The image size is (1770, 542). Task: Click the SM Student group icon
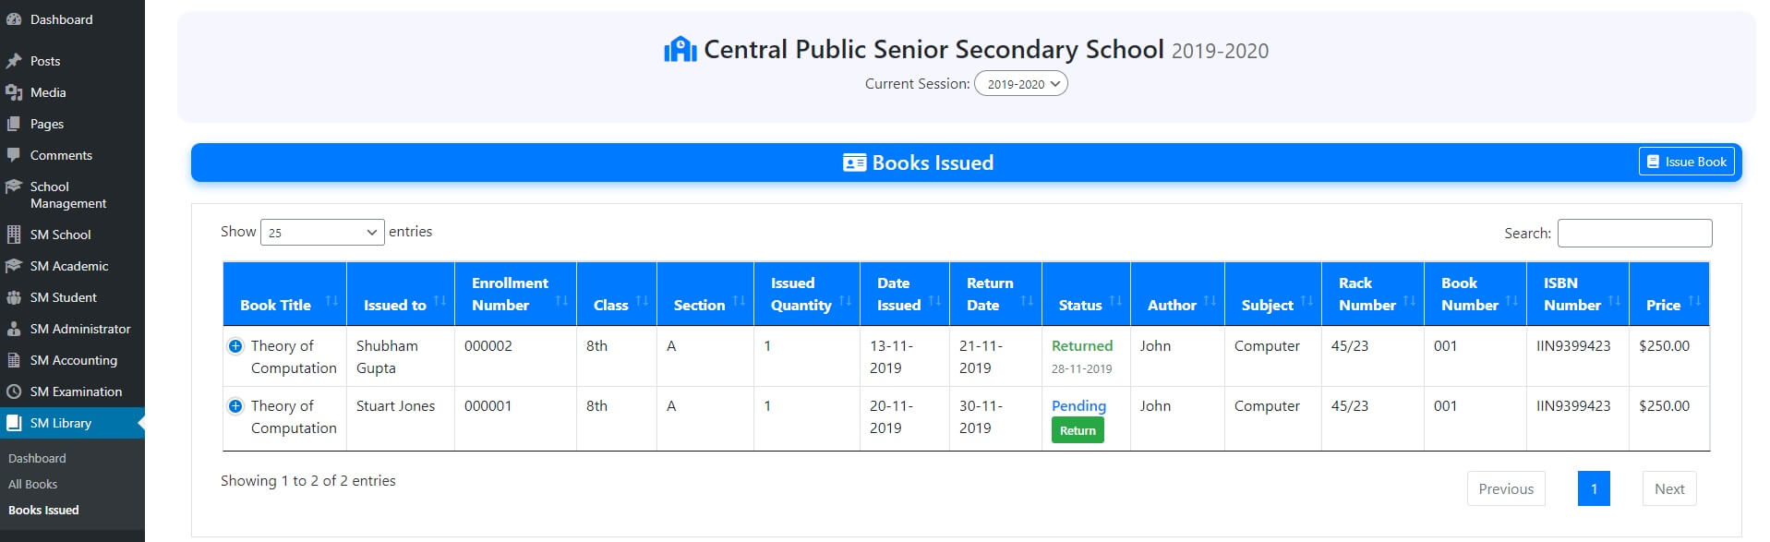14,297
